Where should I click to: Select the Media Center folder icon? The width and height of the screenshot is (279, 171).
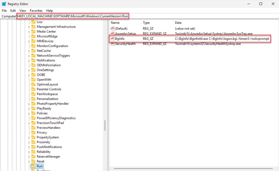coord(33,31)
